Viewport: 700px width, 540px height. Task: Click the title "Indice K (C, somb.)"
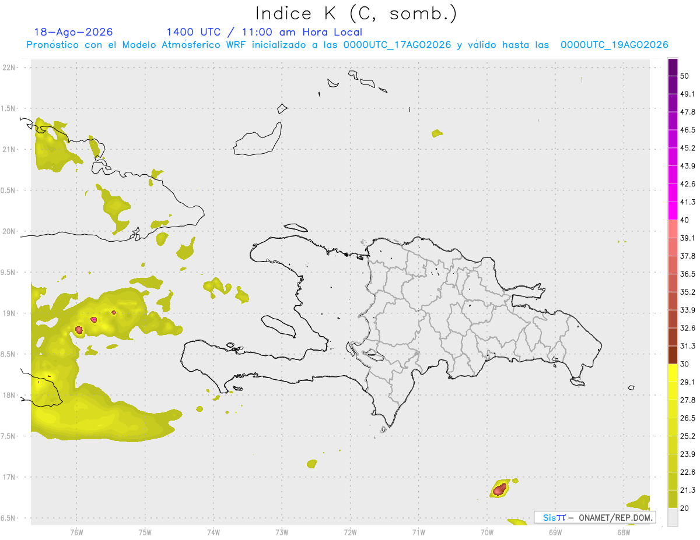(x=356, y=13)
